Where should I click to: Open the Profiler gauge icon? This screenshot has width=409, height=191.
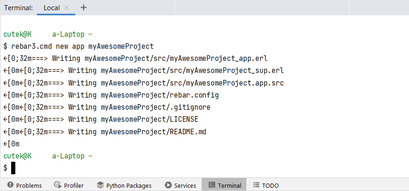[58, 185]
